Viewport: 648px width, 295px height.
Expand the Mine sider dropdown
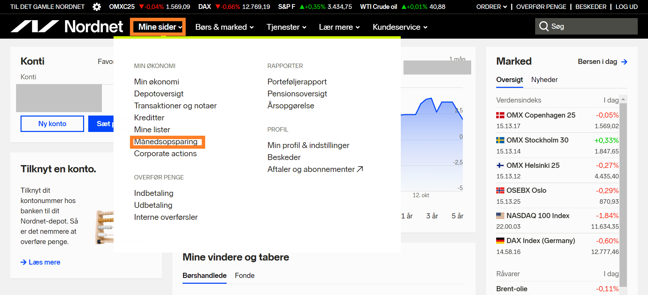160,27
